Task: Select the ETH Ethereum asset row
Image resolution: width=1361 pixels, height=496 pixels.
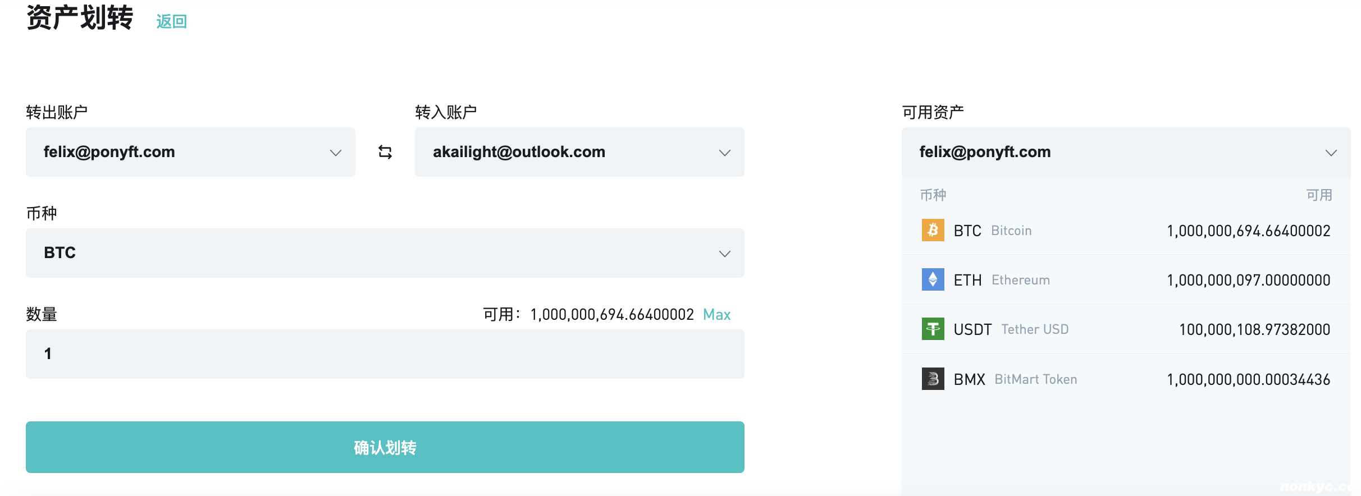Action: 1125,280
